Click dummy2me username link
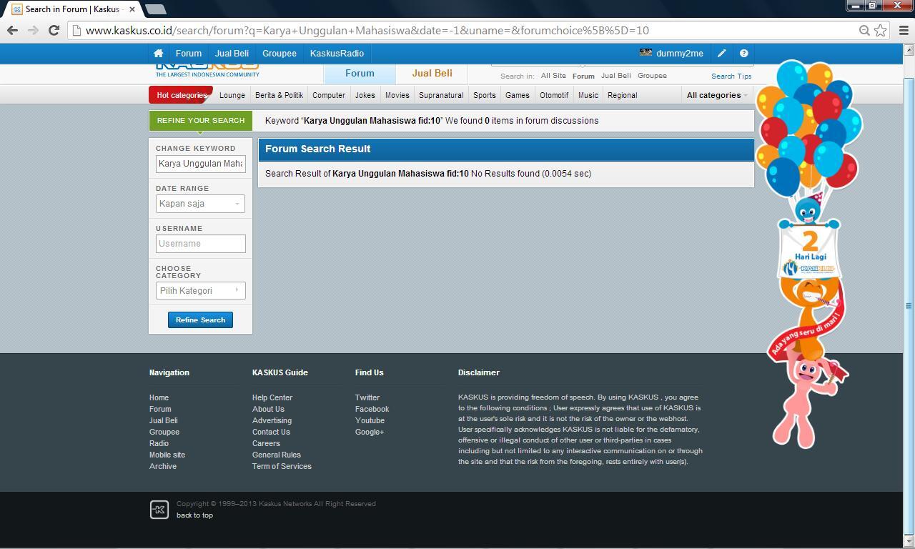The width and height of the screenshot is (915, 549). [679, 54]
